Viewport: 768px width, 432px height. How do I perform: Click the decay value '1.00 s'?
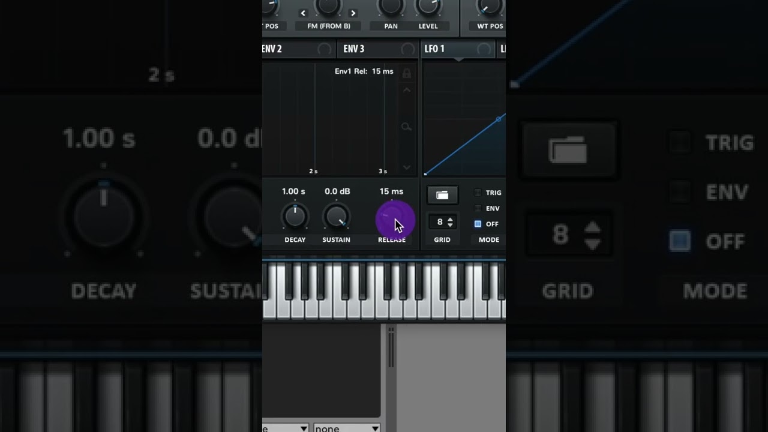[293, 191]
